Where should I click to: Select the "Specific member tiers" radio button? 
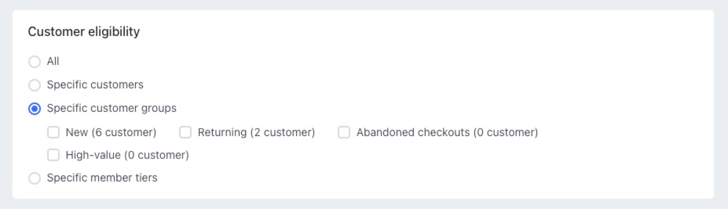(x=34, y=178)
